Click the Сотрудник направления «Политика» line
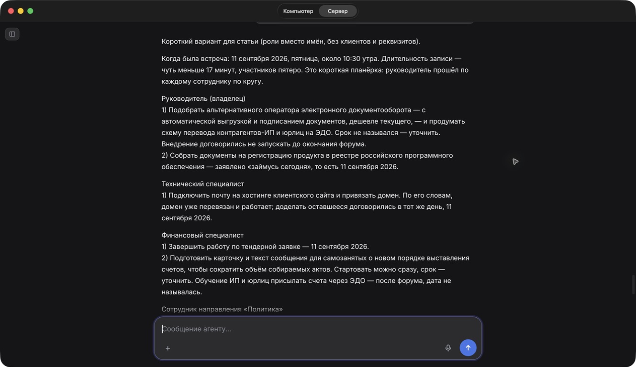The image size is (636, 367). (x=222, y=309)
